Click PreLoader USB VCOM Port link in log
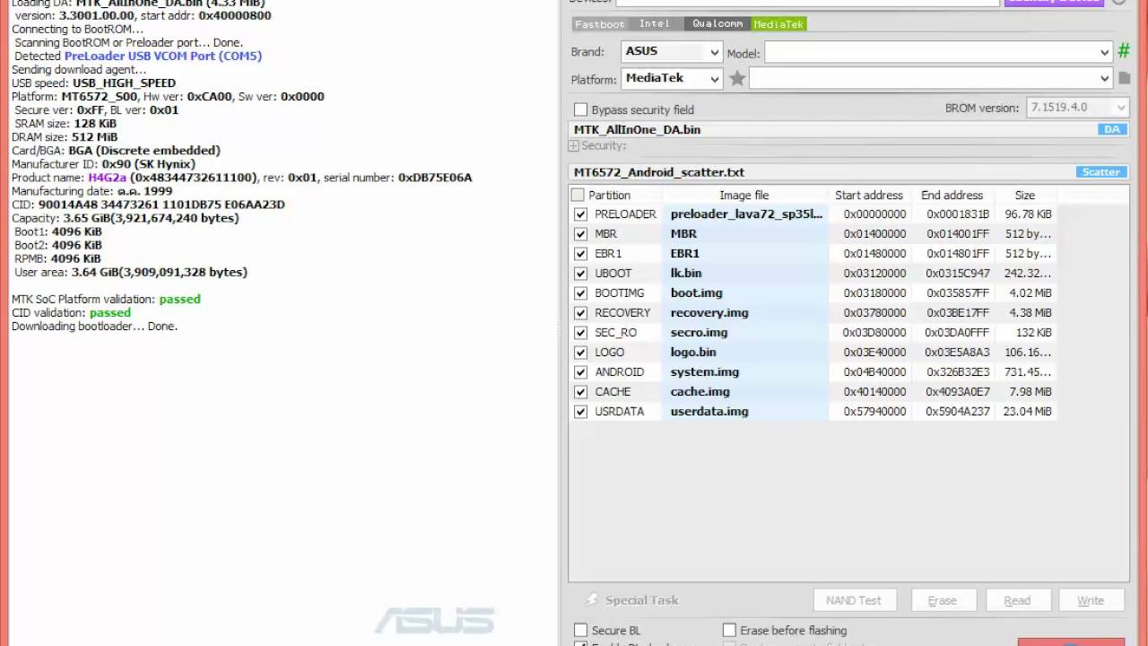This screenshot has height=646, width=1148. coord(163,56)
